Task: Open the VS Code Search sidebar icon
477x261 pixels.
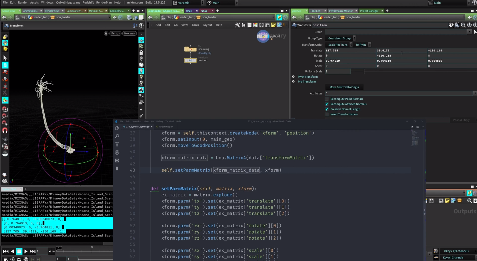Action: point(117,136)
